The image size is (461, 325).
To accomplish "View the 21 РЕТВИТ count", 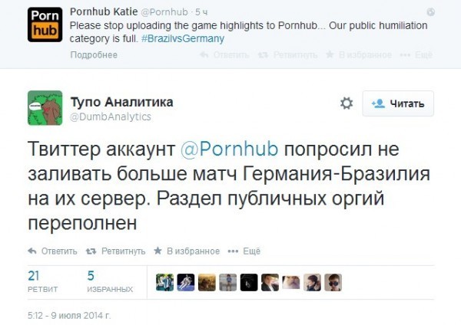I will point(42,281).
